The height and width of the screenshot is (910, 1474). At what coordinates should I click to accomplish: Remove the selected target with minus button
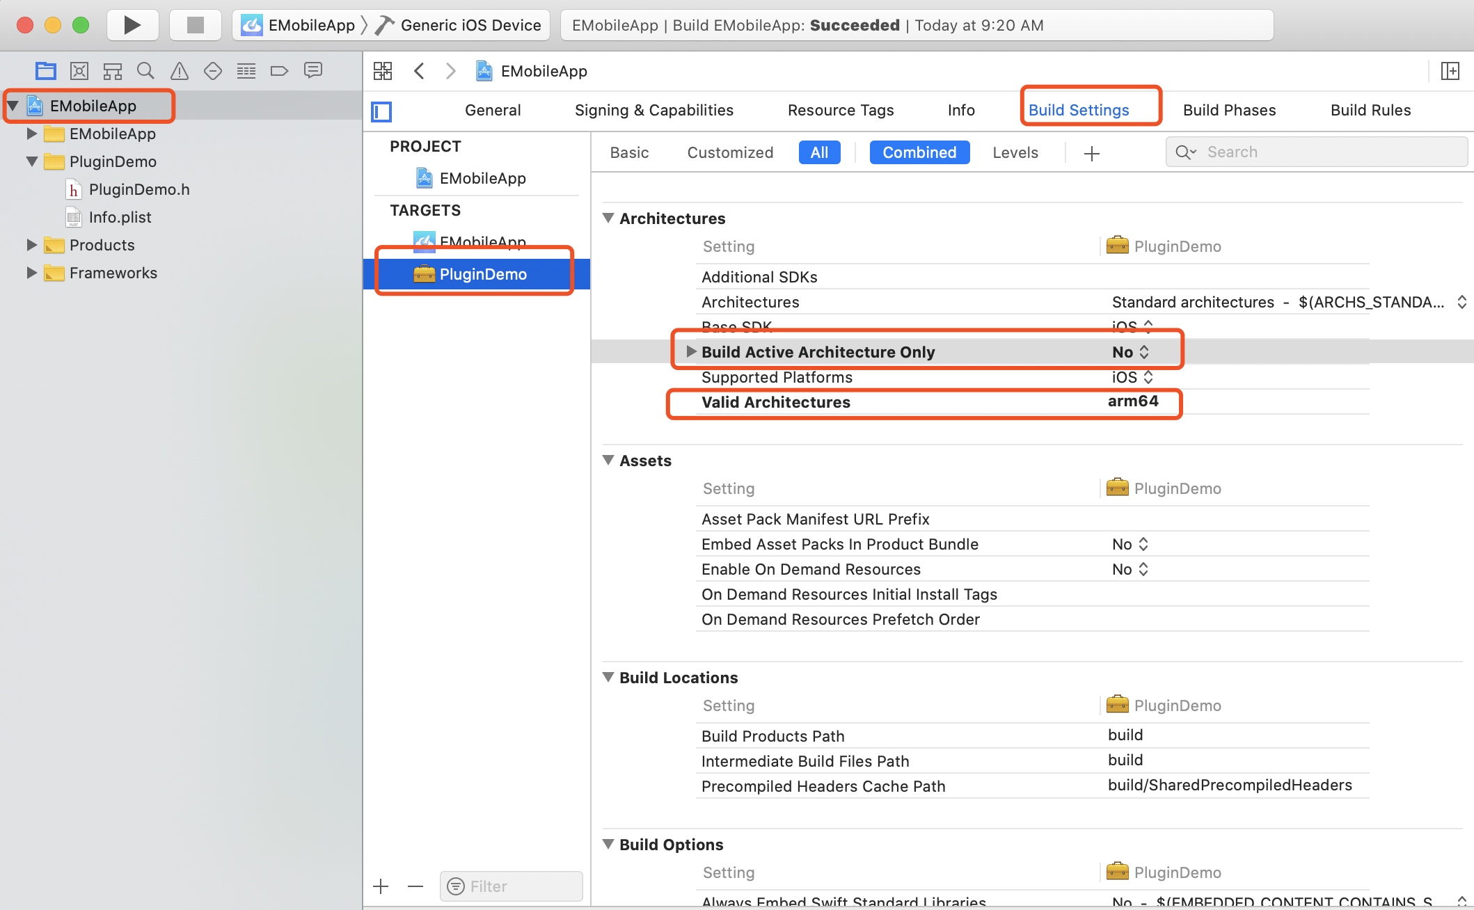point(415,886)
